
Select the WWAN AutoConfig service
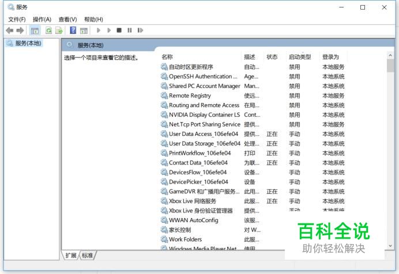pos(193,220)
